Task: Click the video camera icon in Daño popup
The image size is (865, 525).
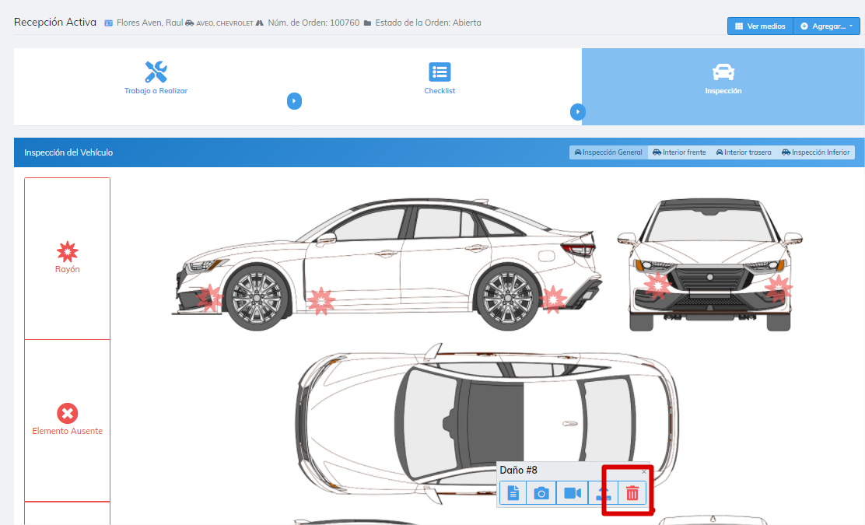Action: (573, 493)
